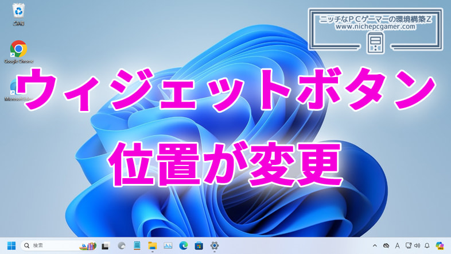Toggle the IME input mode 'A' indicator

(397, 245)
